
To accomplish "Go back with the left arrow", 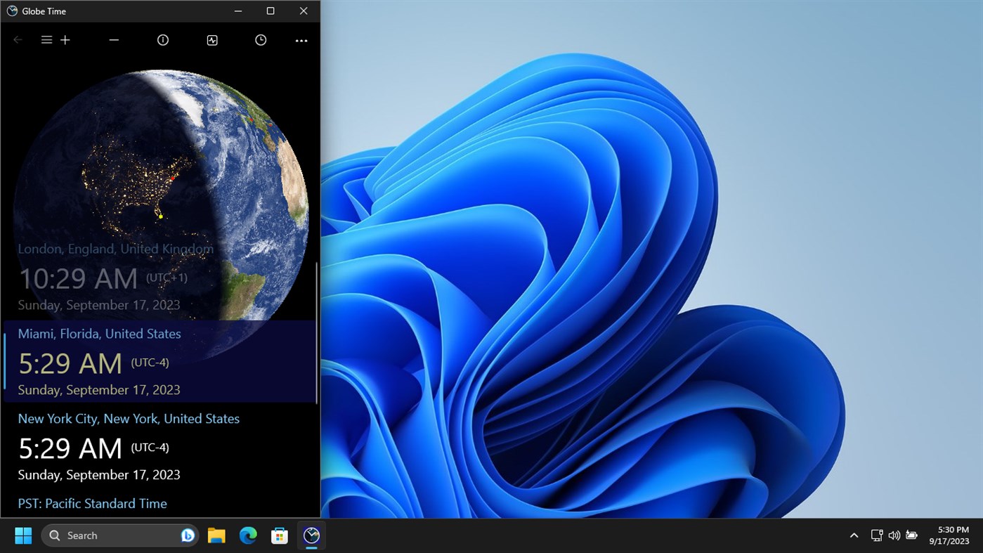I will (18, 40).
